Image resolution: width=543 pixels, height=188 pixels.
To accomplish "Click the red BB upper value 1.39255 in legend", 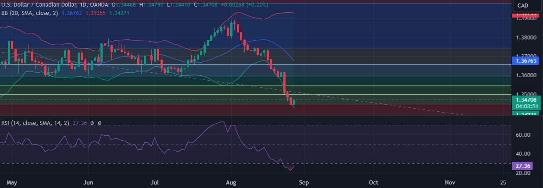I will tap(95, 13).
